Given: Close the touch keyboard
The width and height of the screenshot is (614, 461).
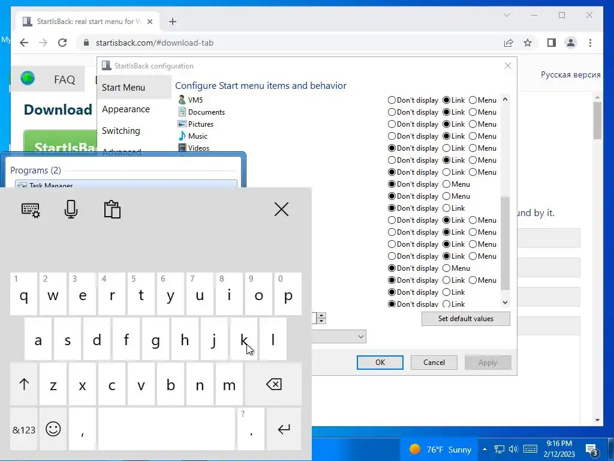Looking at the screenshot, I should tap(281, 209).
